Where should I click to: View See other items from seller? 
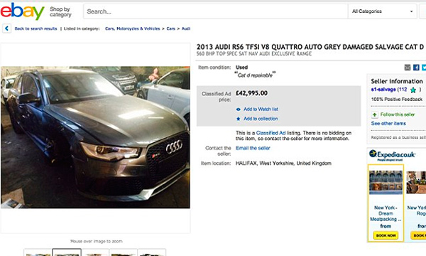click(388, 124)
